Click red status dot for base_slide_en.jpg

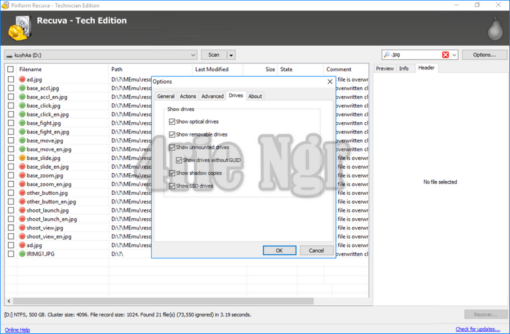22,167
